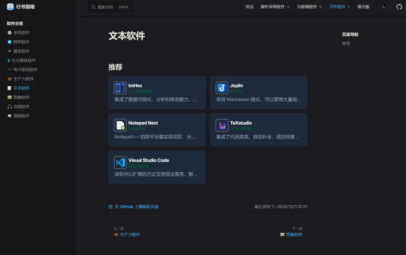Open the Joplin card title

(237, 86)
